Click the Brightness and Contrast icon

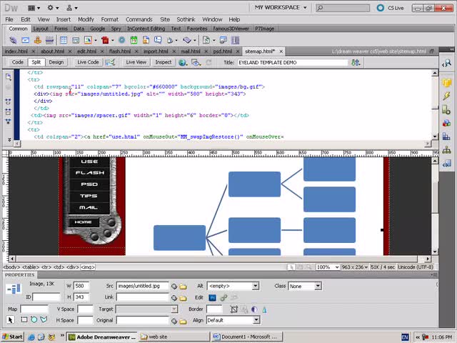pos(254,309)
